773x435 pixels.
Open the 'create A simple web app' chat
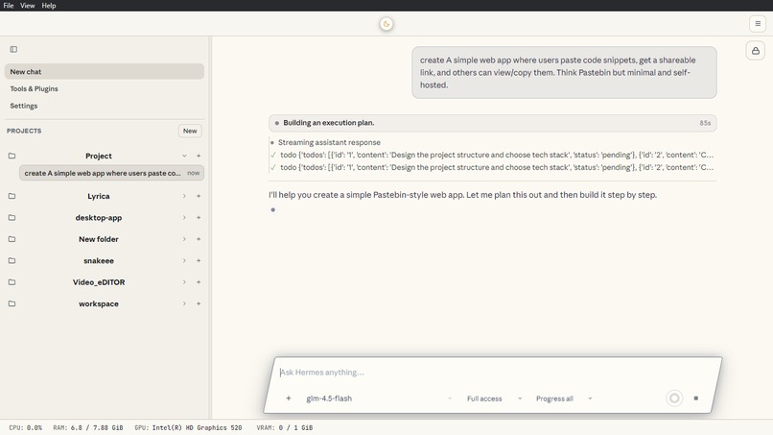pyautogui.click(x=111, y=173)
